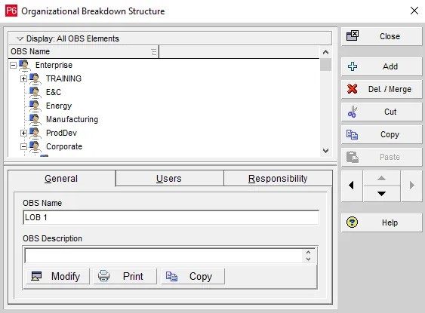Add a new OBS element
This screenshot has width=425, height=313.
point(382,66)
